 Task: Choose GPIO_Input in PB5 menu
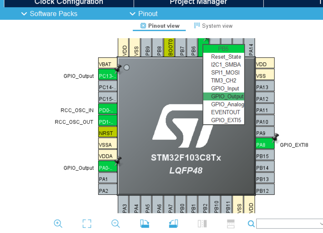pos(224,89)
